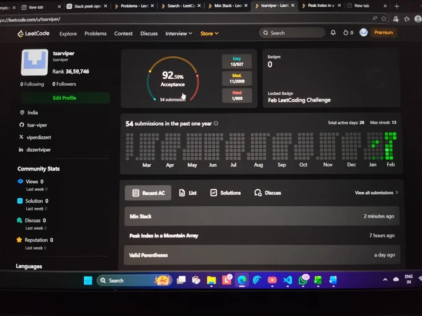
Task: Open Microsoft Edge from the taskbar
Action: pyautogui.click(x=241, y=280)
